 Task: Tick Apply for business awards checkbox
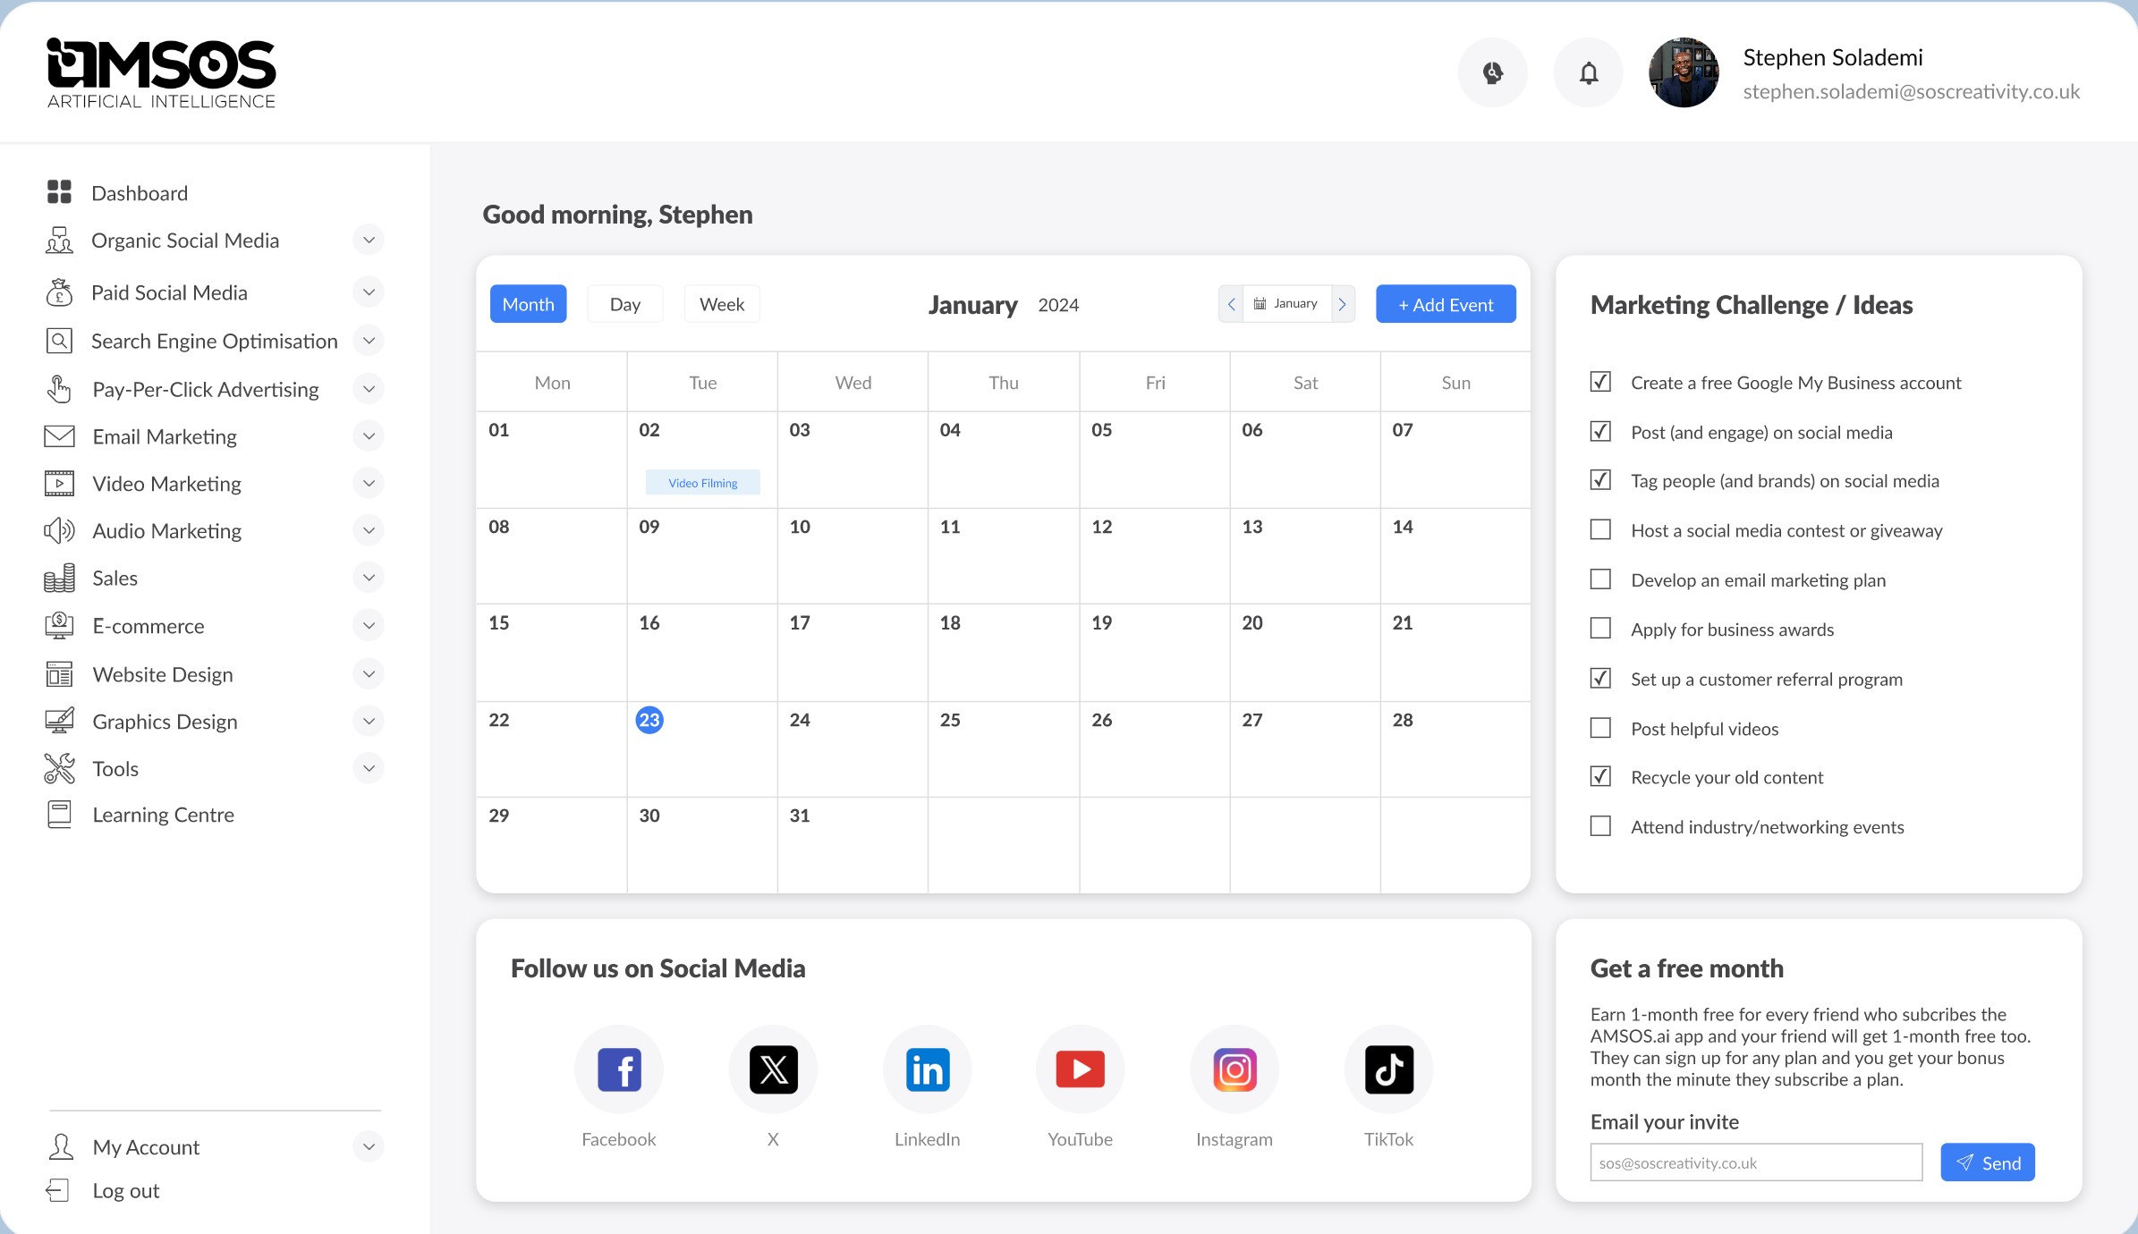[x=1600, y=629]
